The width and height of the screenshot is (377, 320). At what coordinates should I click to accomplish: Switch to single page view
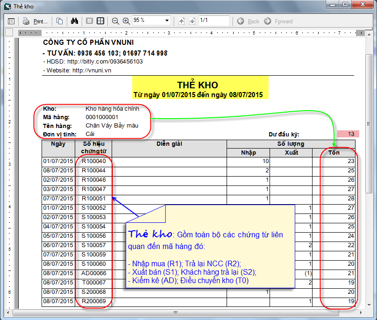[x=90, y=21]
